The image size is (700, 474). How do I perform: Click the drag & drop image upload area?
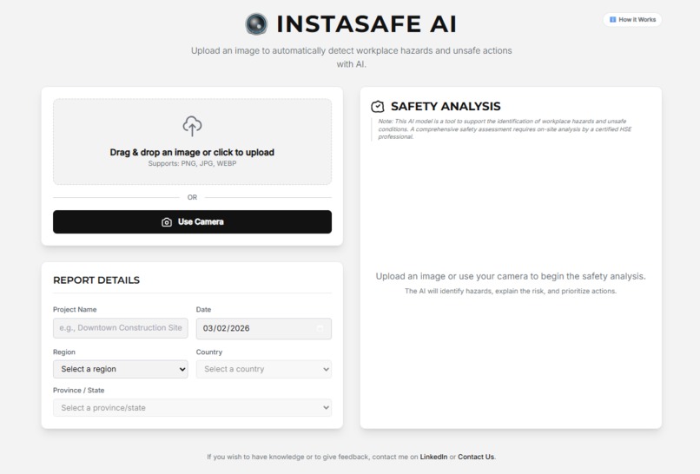(x=193, y=142)
